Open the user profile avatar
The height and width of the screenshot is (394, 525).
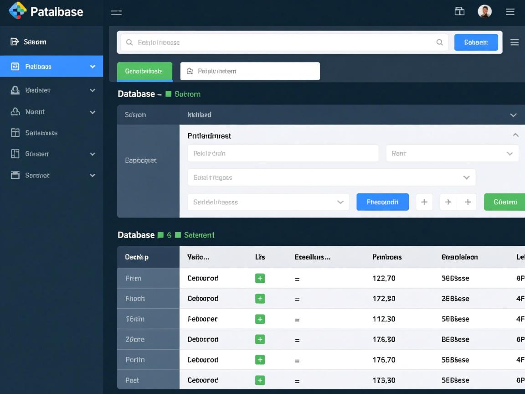(x=484, y=11)
